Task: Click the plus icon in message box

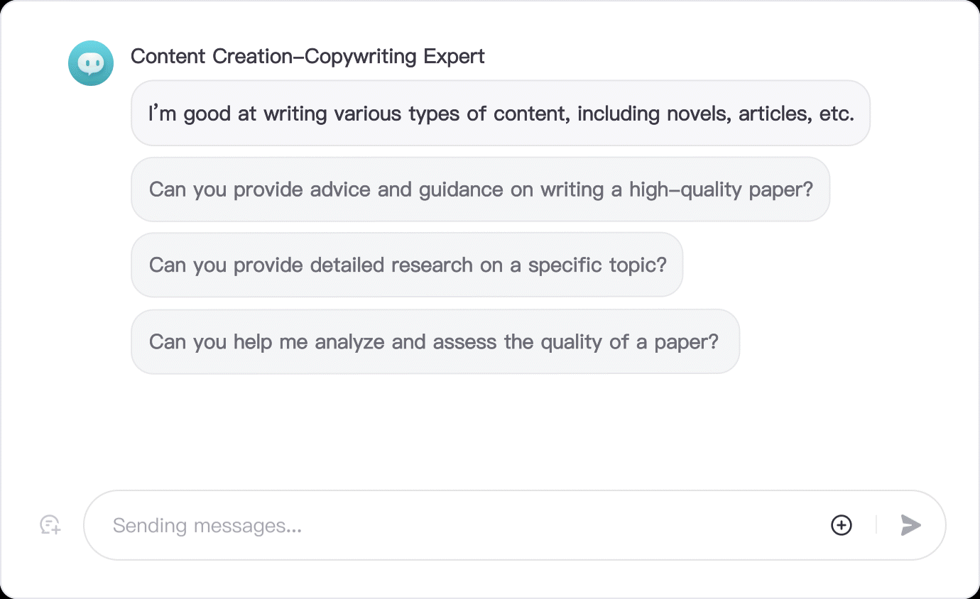Action: (842, 525)
